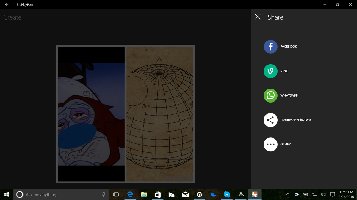Activate Cortana's microphone for voice search

click(x=103, y=194)
